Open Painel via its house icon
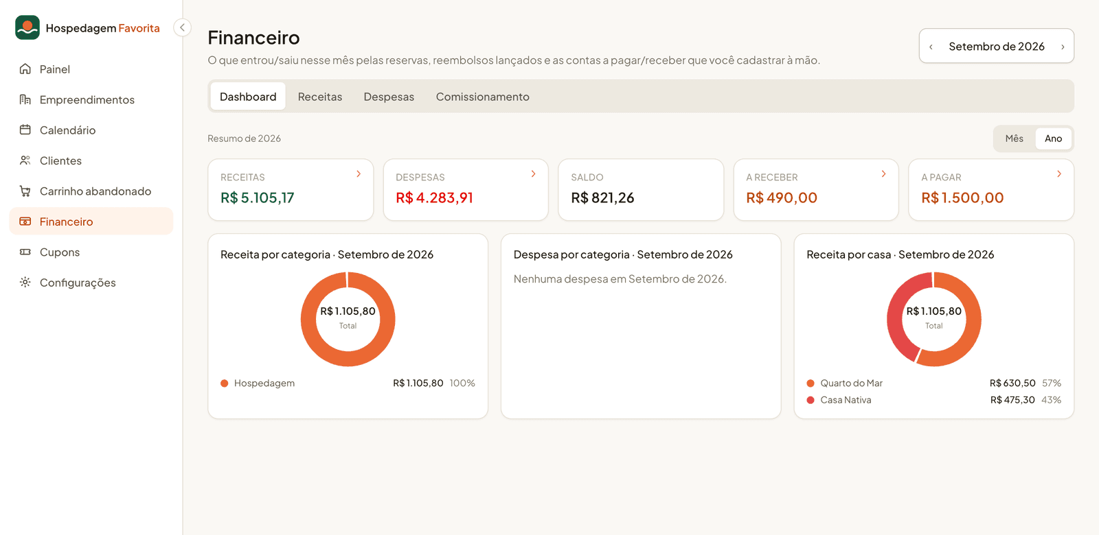 pyautogui.click(x=25, y=69)
